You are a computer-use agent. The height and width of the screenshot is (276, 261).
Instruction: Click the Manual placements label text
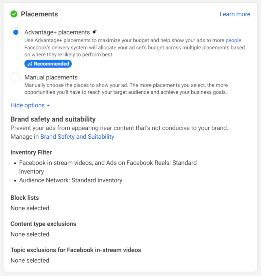tap(51, 77)
